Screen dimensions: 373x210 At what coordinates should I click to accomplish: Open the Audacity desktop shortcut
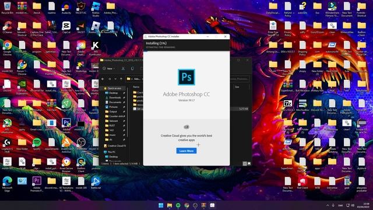(66, 8)
